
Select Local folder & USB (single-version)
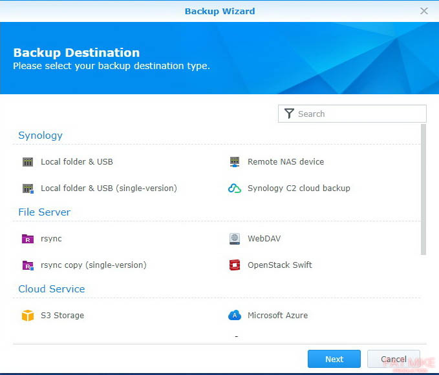click(x=109, y=188)
